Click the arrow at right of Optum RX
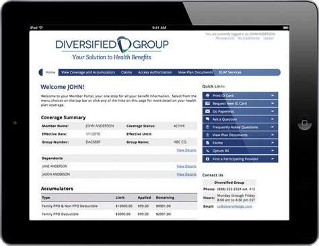 [273, 150]
